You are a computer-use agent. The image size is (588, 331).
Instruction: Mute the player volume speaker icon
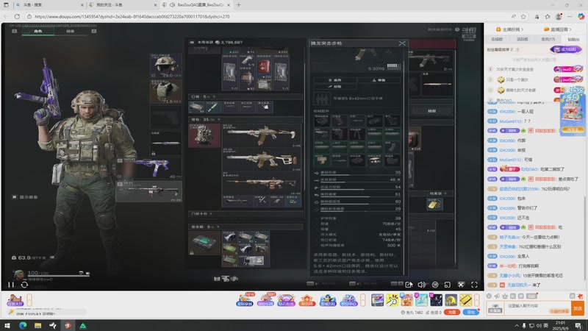click(422, 285)
